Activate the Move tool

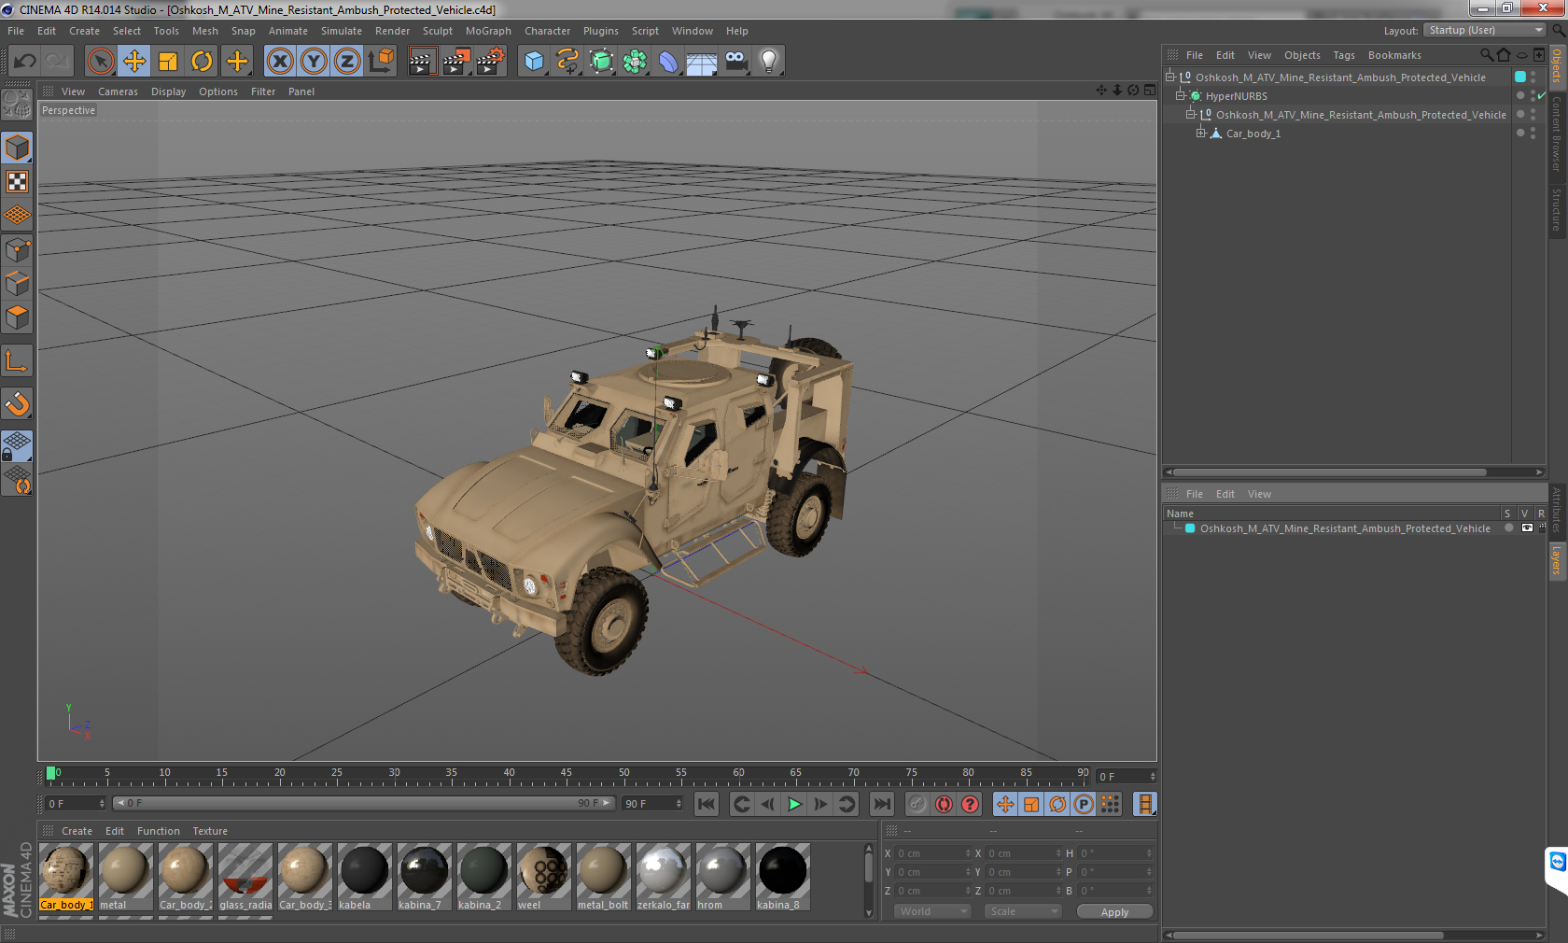click(x=134, y=62)
